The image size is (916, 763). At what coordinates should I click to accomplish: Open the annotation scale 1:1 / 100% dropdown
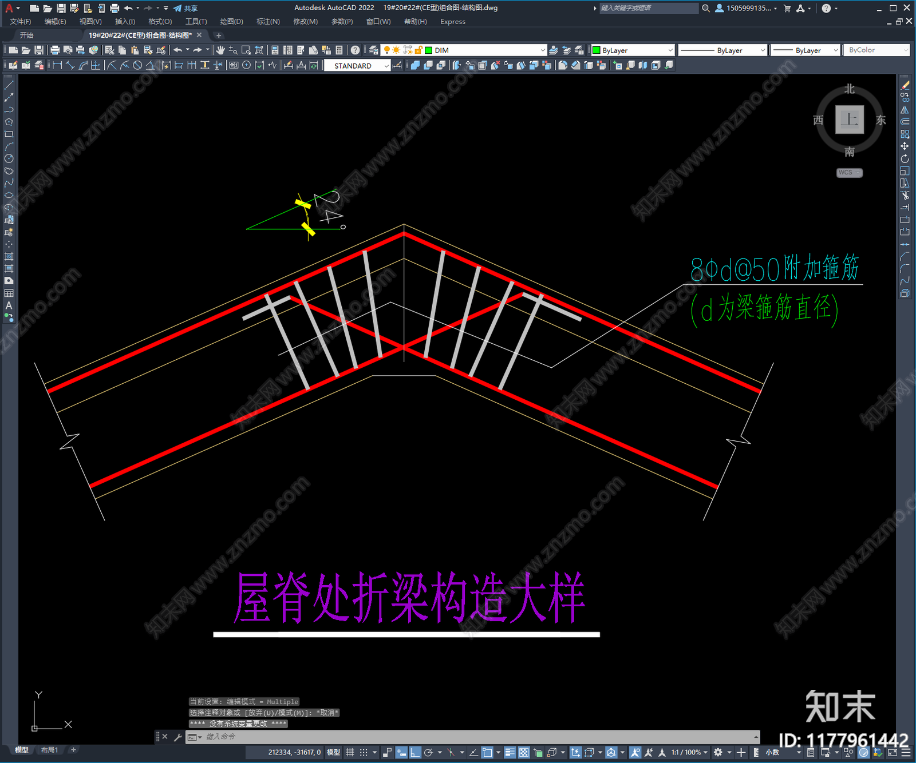point(689,752)
